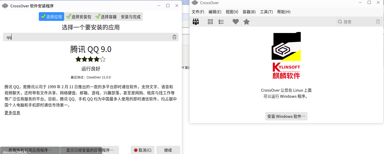The height and width of the screenshot is (154, 384).
Task: Switch to grid view in CrossOver window
Action: (210, 22)
